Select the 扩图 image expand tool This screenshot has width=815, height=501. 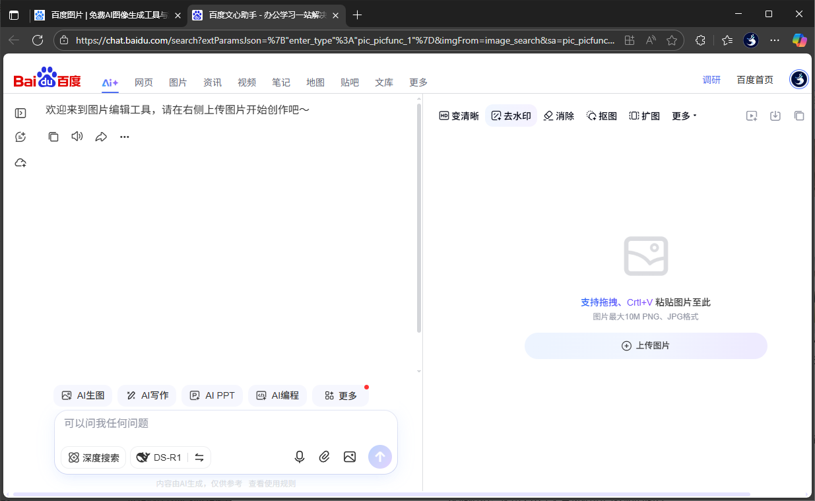pyautogui.click(x=645, y=116)
